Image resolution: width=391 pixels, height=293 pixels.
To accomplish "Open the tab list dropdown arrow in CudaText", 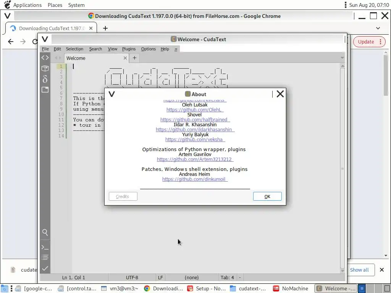I will (x=342, y=58).
